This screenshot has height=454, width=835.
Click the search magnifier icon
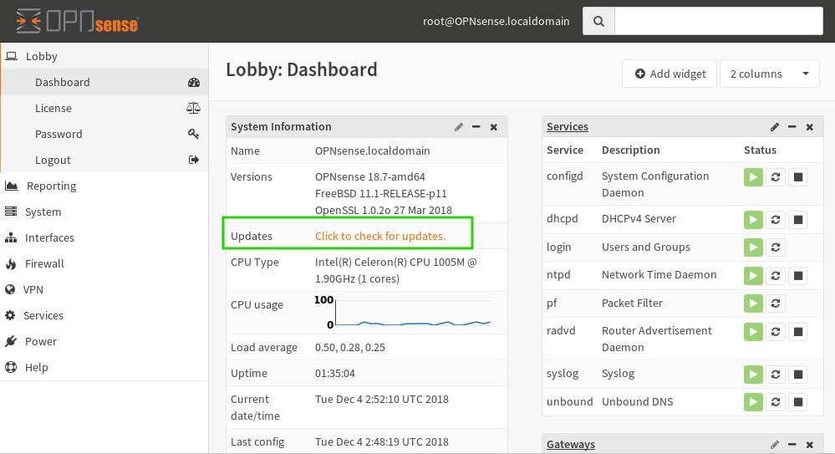pyautogui.click(x=598, y=22)
